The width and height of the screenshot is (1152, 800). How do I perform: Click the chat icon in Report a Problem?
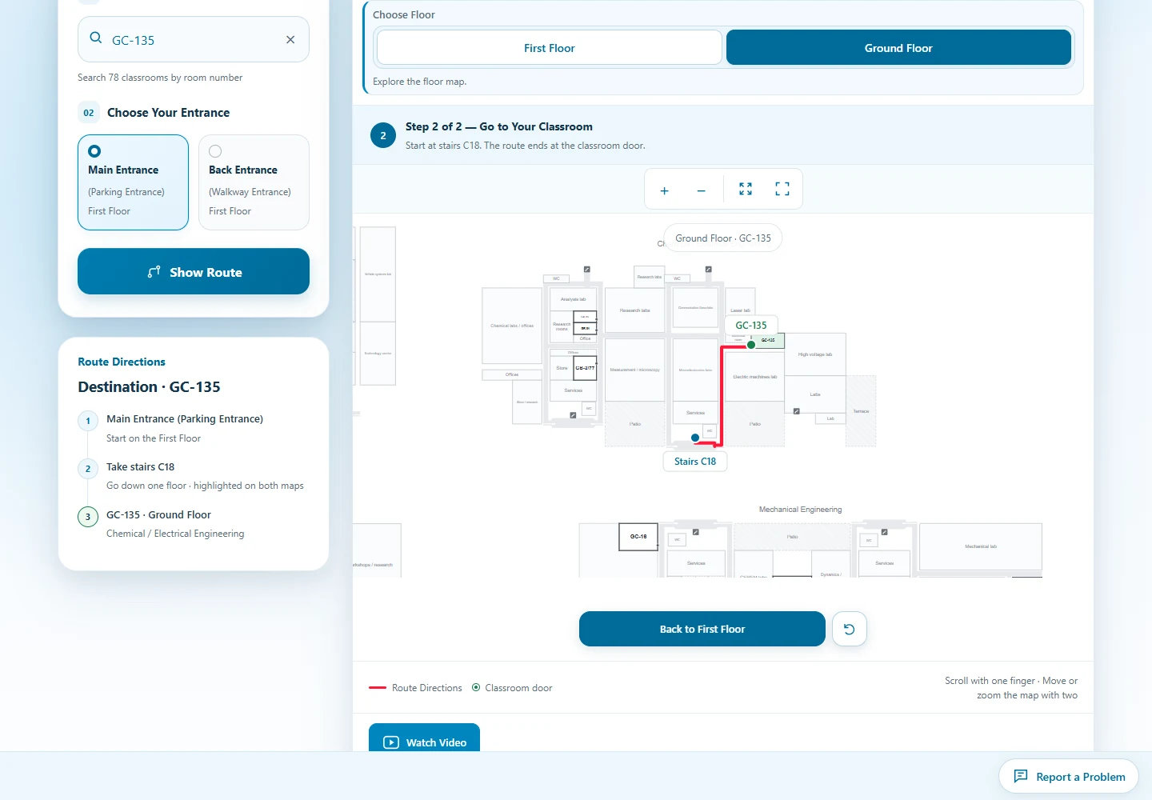[1021, 776]
